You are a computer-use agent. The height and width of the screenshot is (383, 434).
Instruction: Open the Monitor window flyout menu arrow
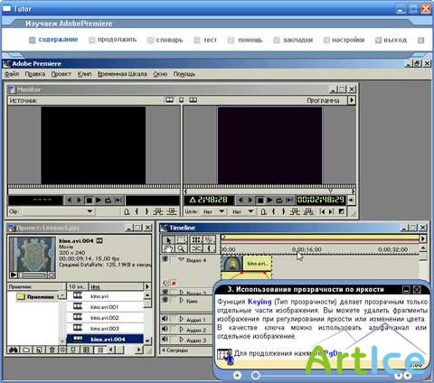click(352, 100)
